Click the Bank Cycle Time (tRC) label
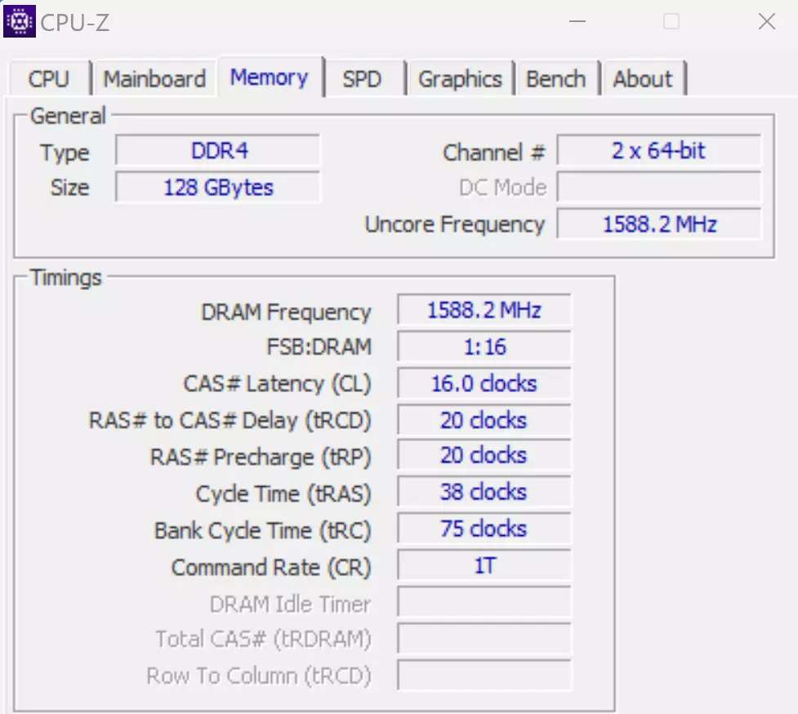798x714 pixels. pos(263,531)
